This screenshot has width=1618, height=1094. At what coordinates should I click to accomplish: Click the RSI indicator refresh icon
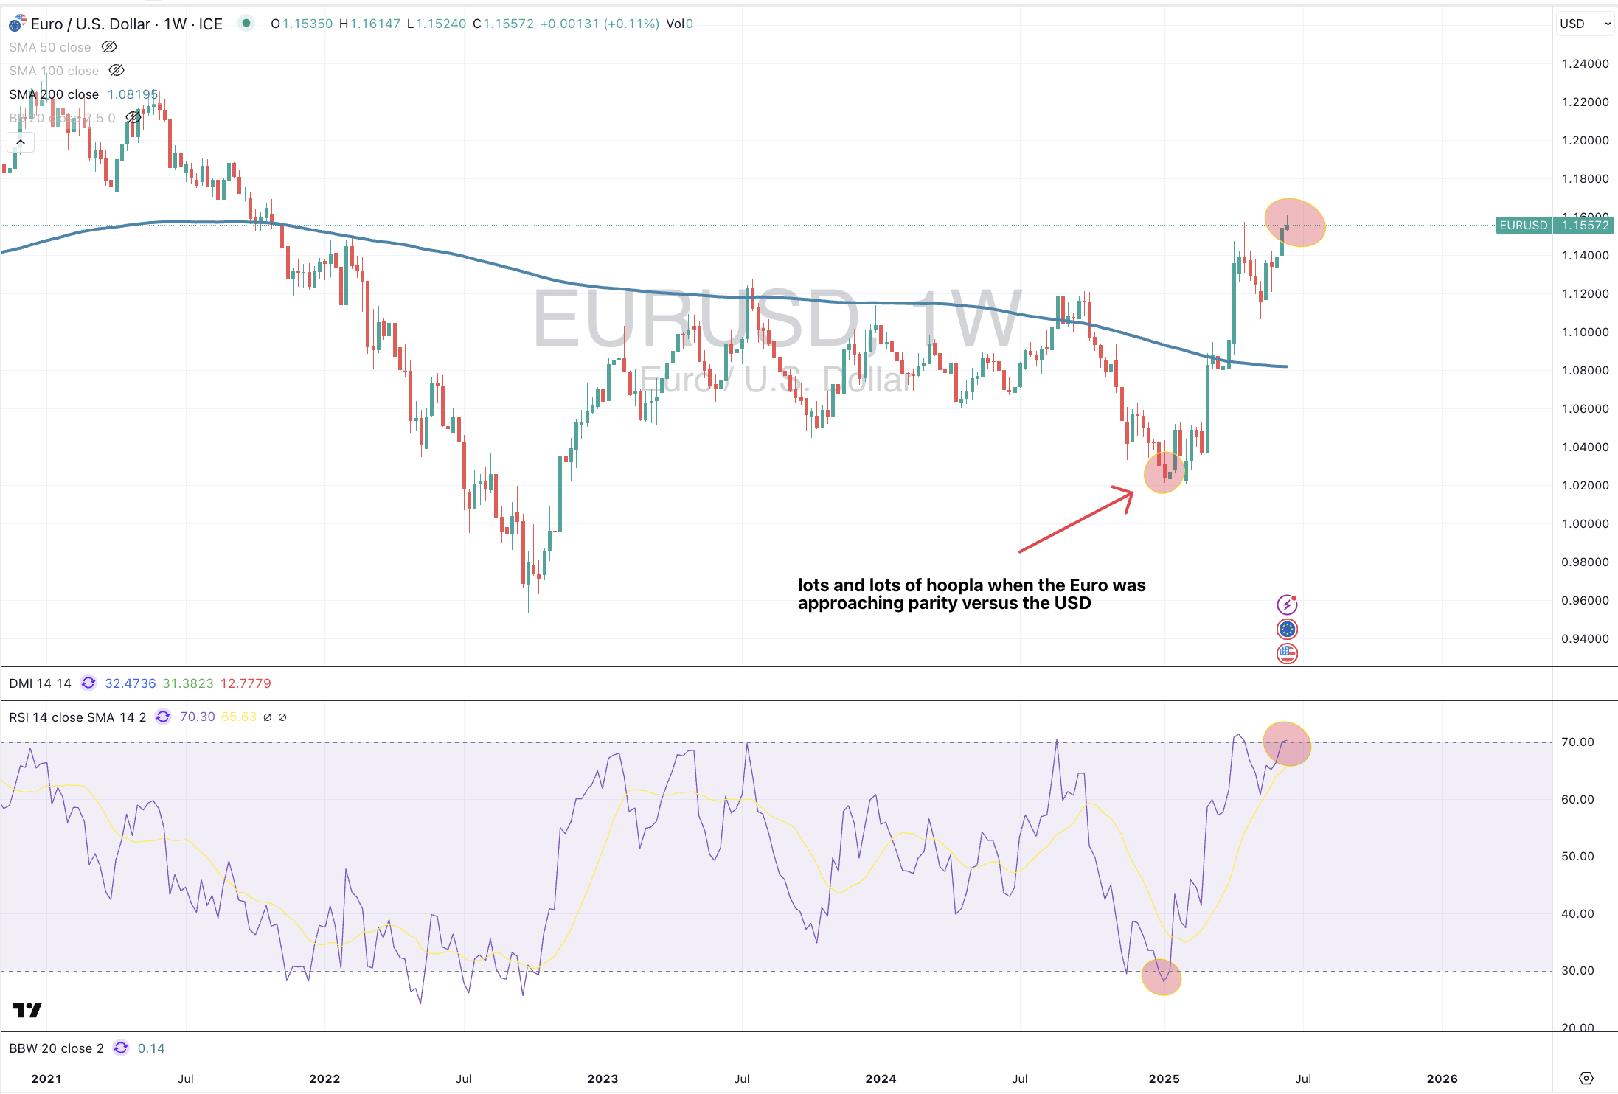163,717
